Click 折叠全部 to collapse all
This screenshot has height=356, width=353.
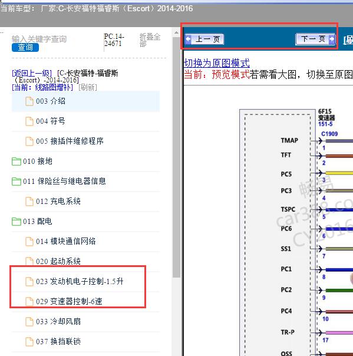coord(150,40)
